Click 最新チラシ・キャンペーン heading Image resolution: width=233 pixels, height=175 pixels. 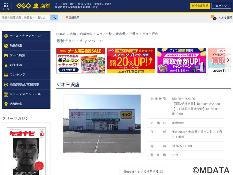coord(80,41)
